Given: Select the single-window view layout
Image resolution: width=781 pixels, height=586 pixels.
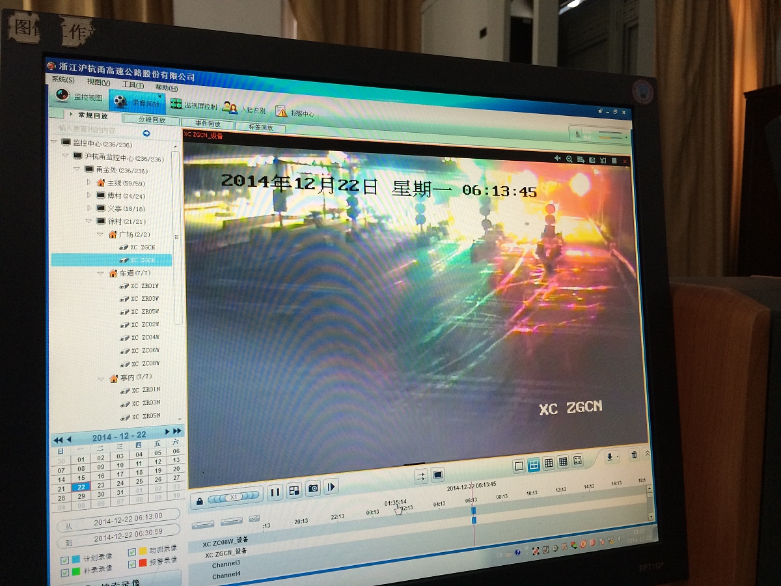Looking at the screenshot, I should click(519, 466).
